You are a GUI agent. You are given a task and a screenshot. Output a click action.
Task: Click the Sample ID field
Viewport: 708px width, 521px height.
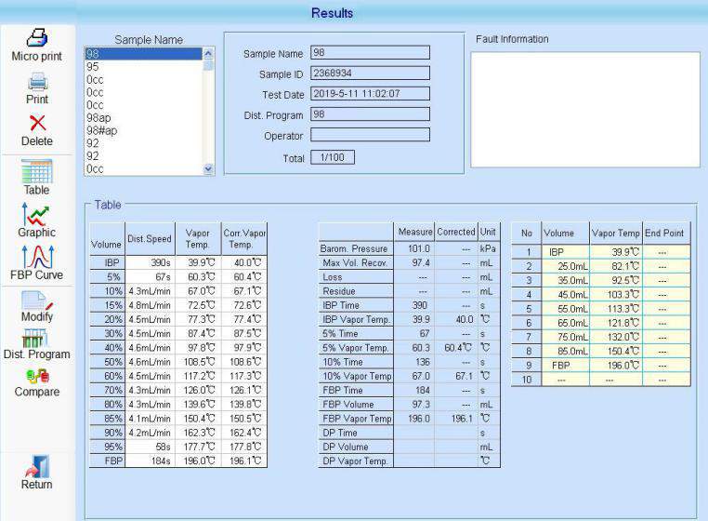point(369,73)
